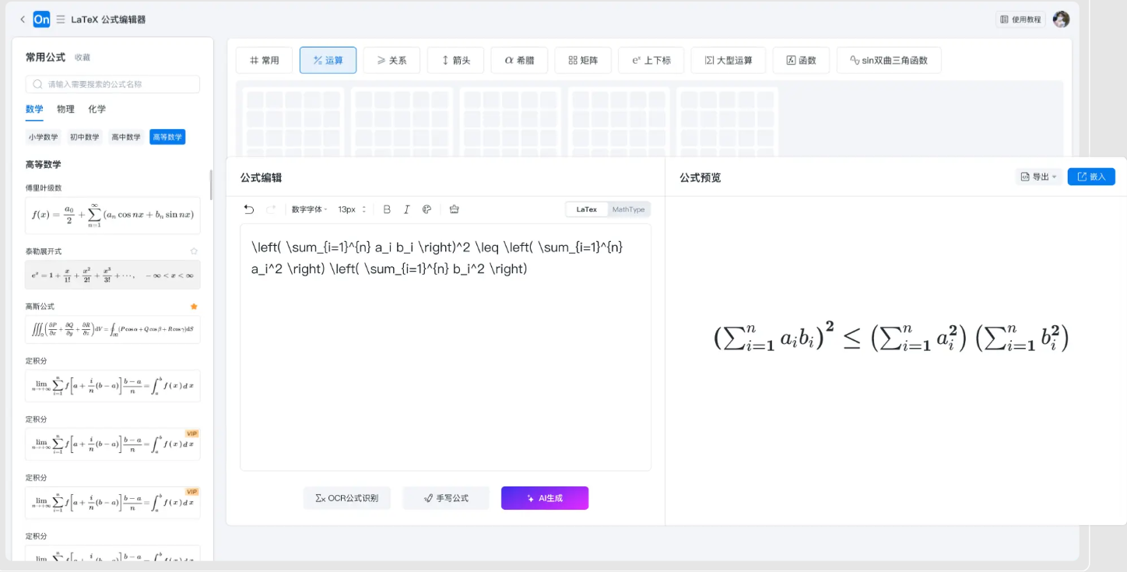Apply bold formatting with the B icon
Image resolution: width=1127 pixels, height=572 pixels.
coord(387,209)
